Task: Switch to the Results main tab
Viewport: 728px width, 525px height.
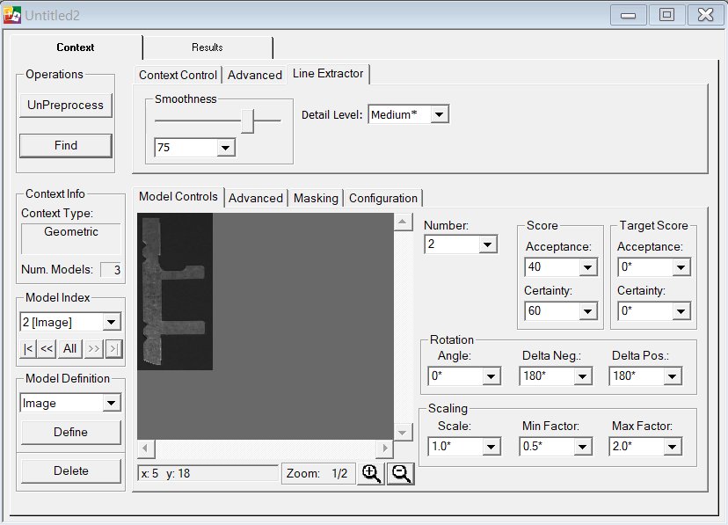Action: [207, 47]
